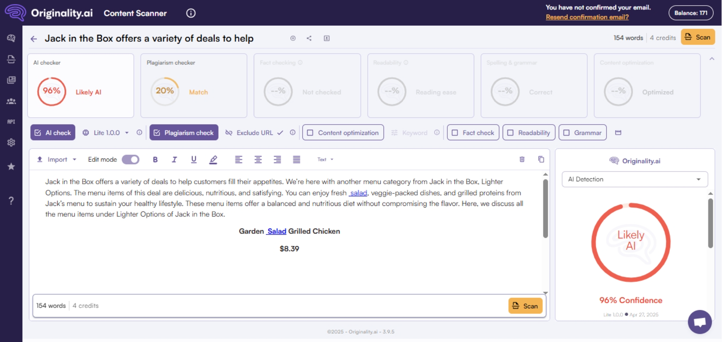Open the chat support bubble
This screenshot has width=722, height=342.
click(700, 322)
